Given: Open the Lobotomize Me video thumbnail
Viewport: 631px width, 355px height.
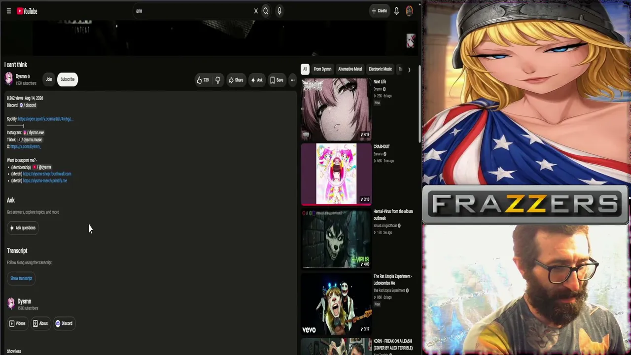Looking at the screenshot, I should click(336, 304).
